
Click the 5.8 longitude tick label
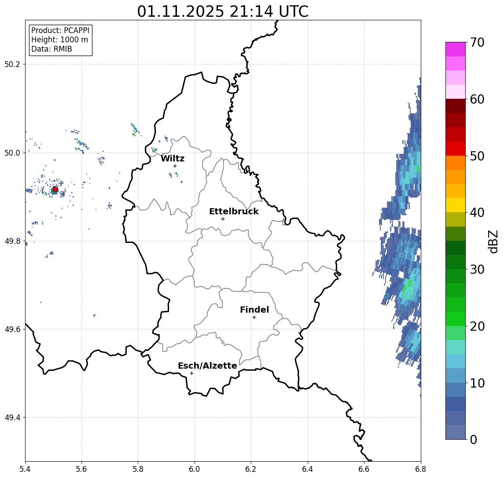(x=138, y=469)
